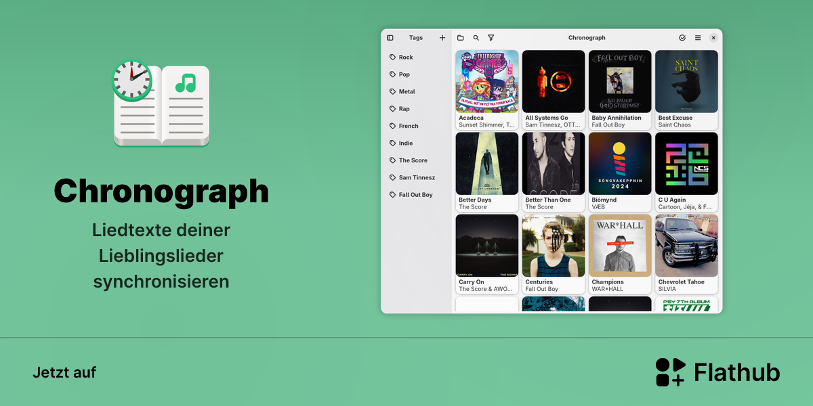Open the Better Days song card
This screenshot has width=813, height=406.
487,172
